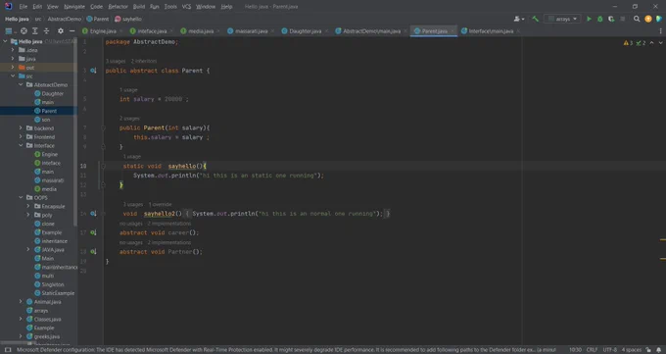Fold the Parent constructor in gutter

[x=103, y=127]
